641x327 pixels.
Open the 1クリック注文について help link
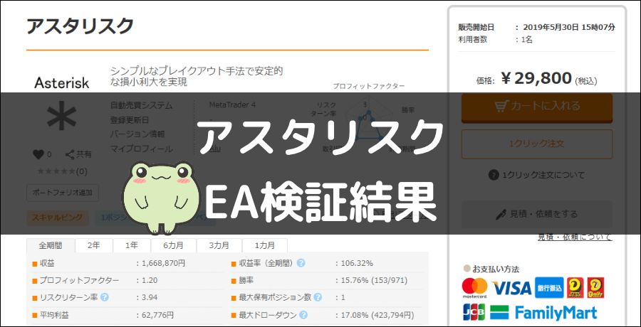537,175
